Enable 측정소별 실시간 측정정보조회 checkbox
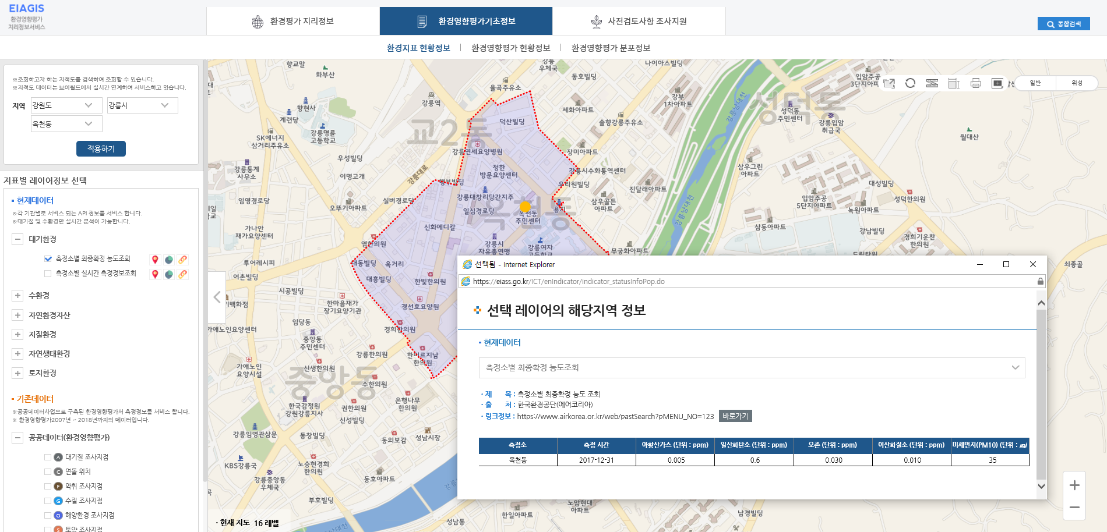Screen dimensions: 1107x532 click(48, 274)
